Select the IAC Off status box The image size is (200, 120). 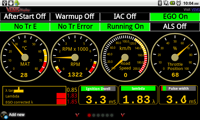(x=125, y=17)
